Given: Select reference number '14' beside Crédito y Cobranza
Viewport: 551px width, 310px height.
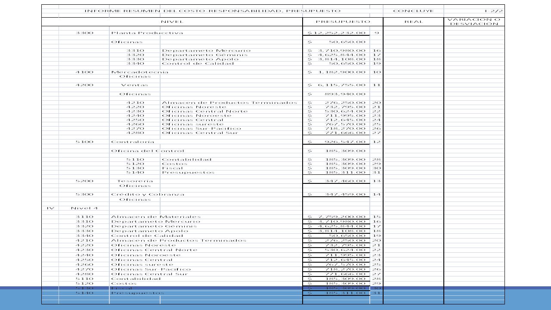Looking at the screenshot, I should (x=377, y=194).
